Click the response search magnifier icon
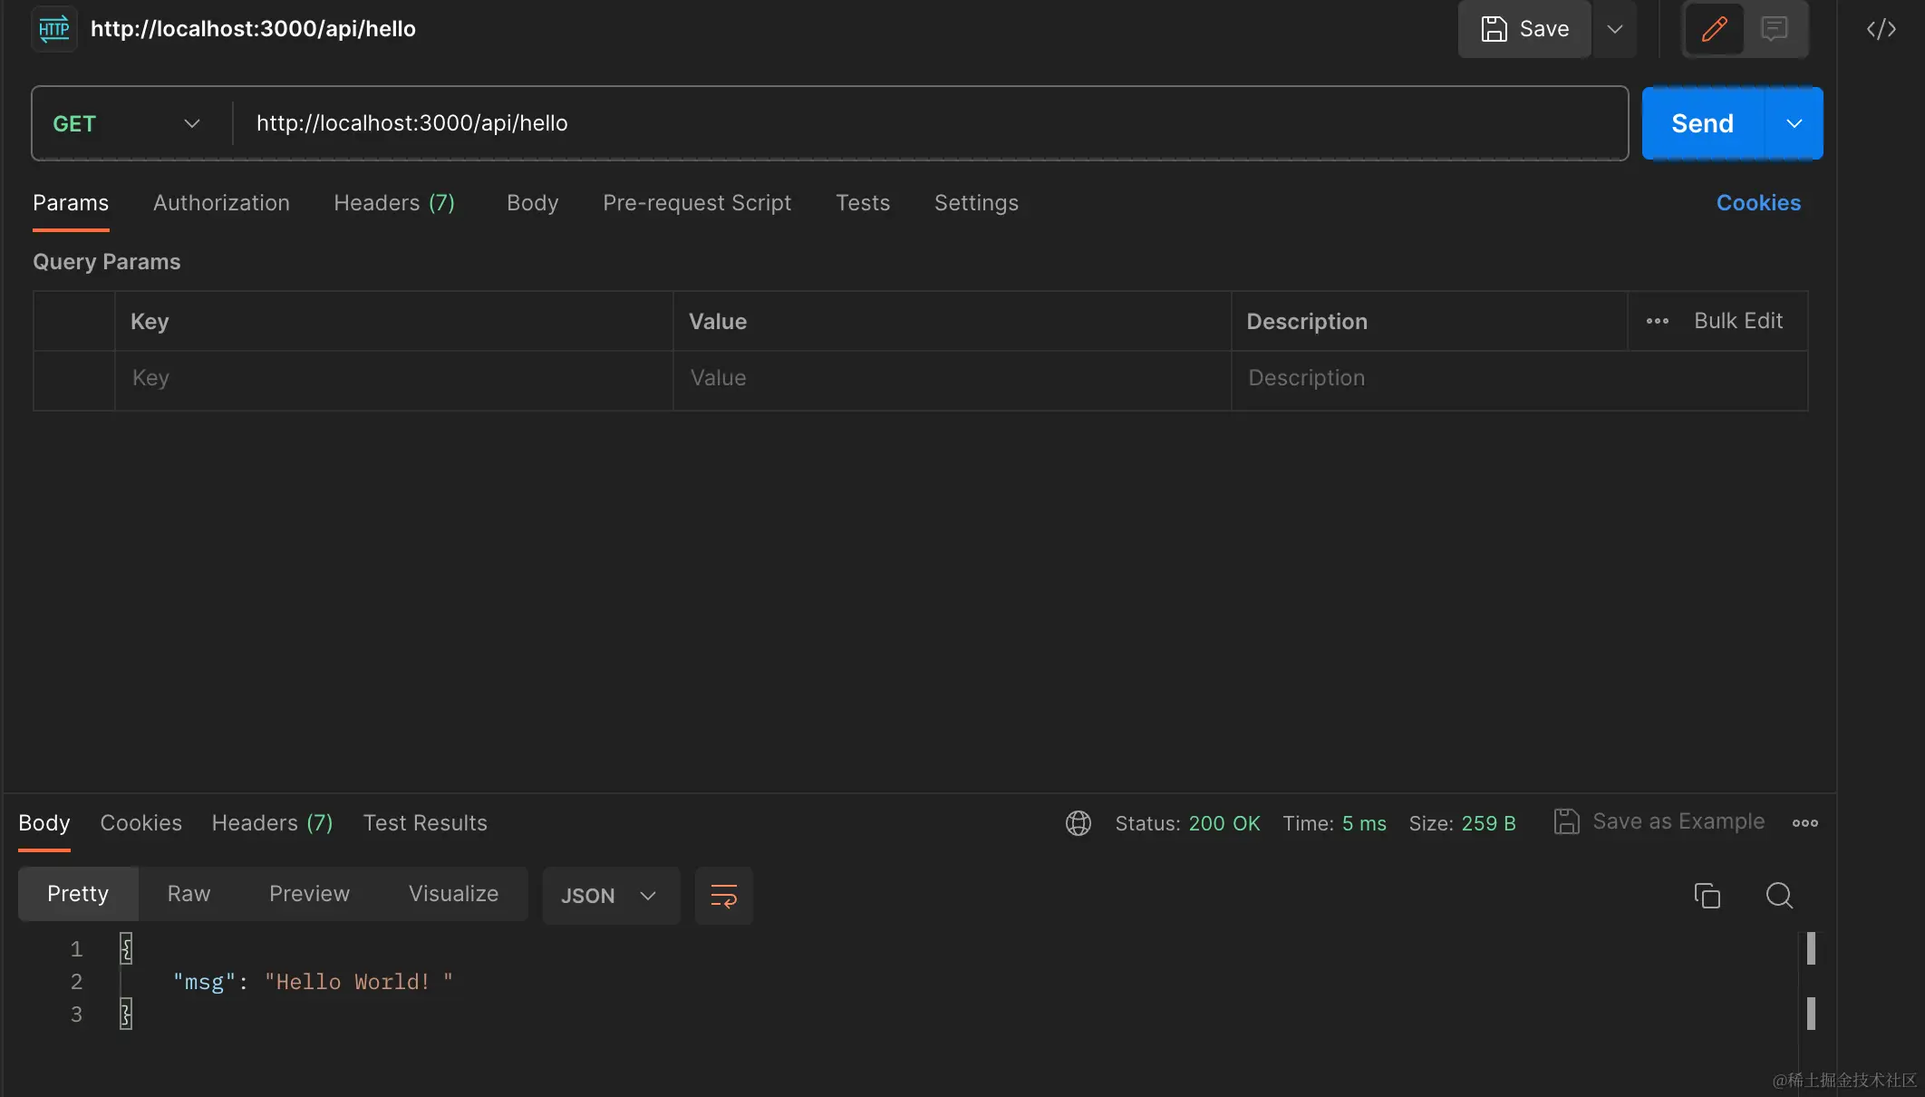 [x=1779, y=896]
